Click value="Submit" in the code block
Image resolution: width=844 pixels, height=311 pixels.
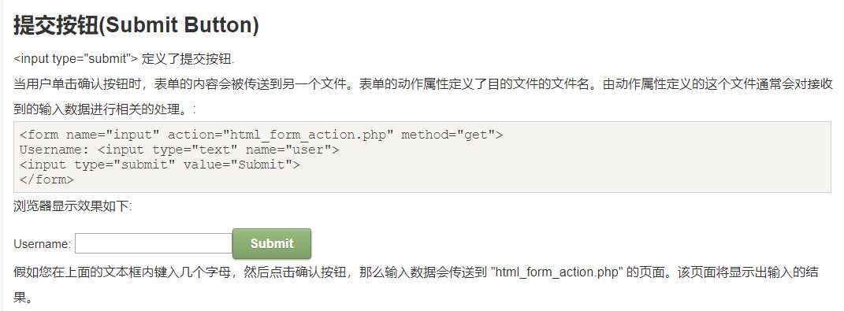tap(237, 165)
